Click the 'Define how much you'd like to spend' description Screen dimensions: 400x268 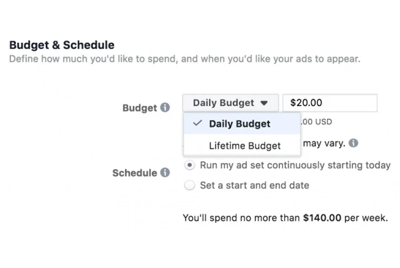click(x=185, y=59)
